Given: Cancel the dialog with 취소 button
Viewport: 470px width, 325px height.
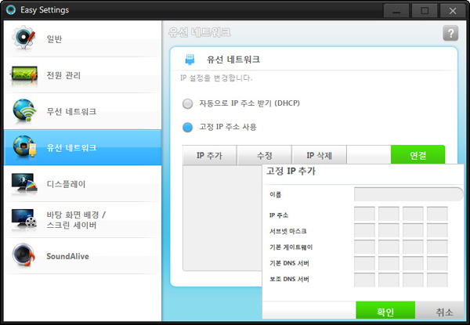Looking at the screenshot, I should click(443, 312).
